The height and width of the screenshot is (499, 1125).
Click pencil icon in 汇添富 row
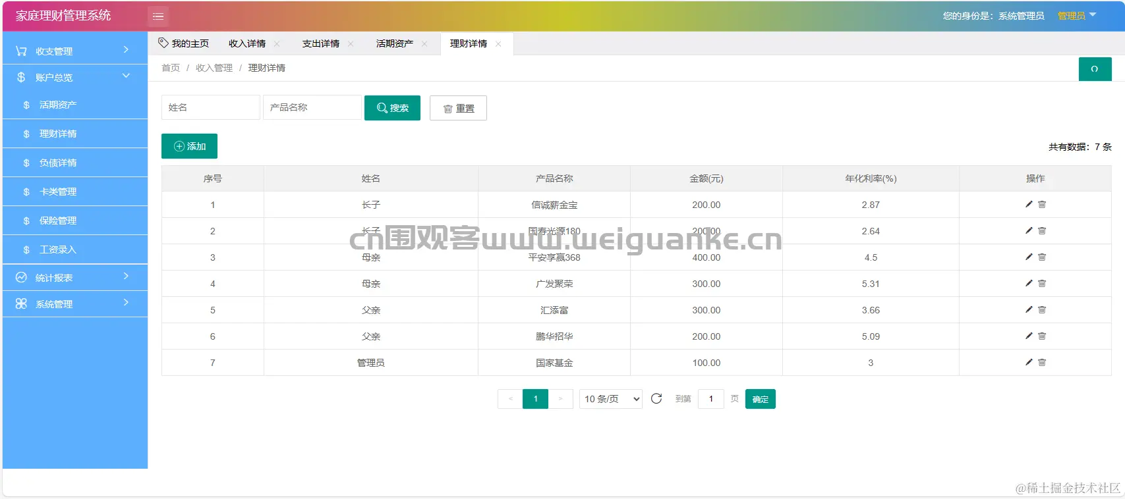pyautogui.click(x=1029, y=309)
